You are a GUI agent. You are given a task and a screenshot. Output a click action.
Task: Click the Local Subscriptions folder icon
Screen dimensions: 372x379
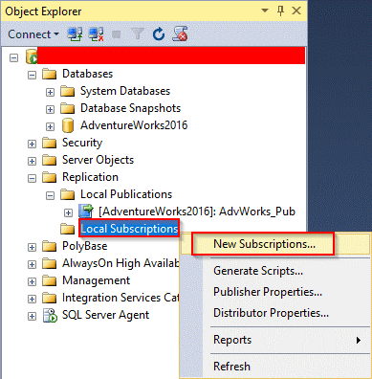(x=67, y=229)
